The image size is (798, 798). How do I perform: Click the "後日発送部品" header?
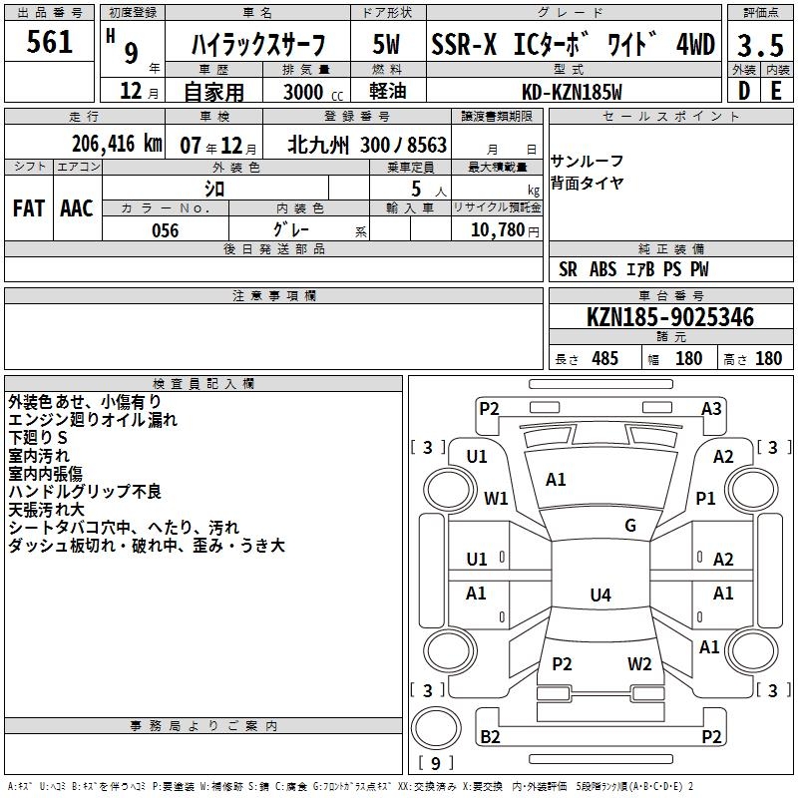tap(273, 248)
